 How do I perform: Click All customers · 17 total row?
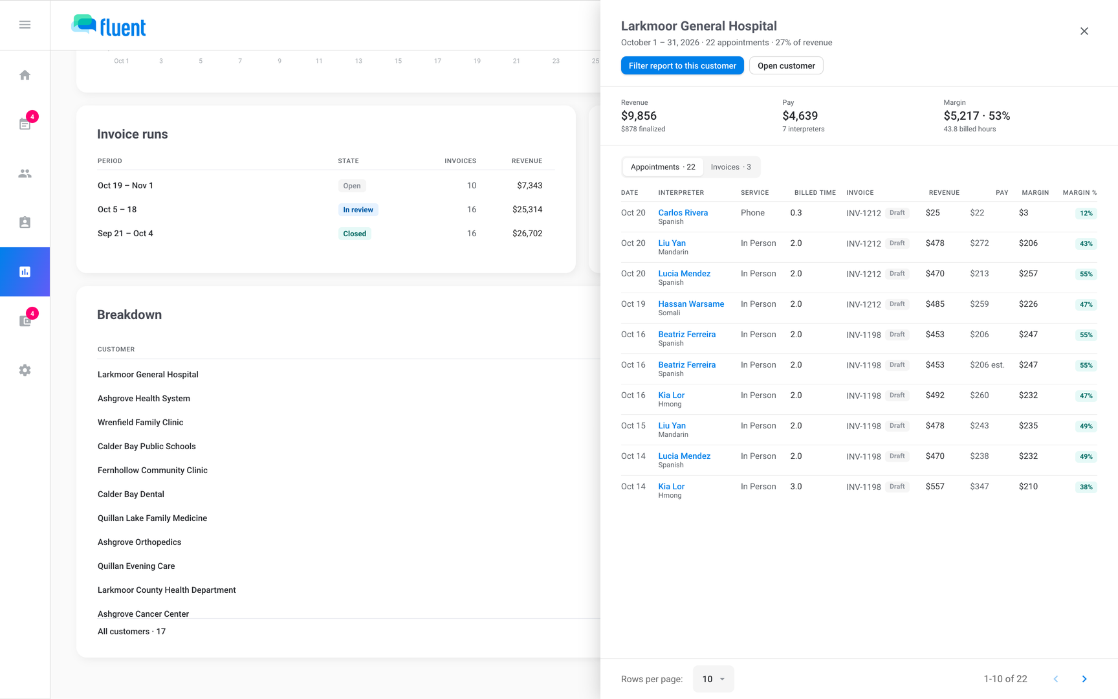pos(131,632)
